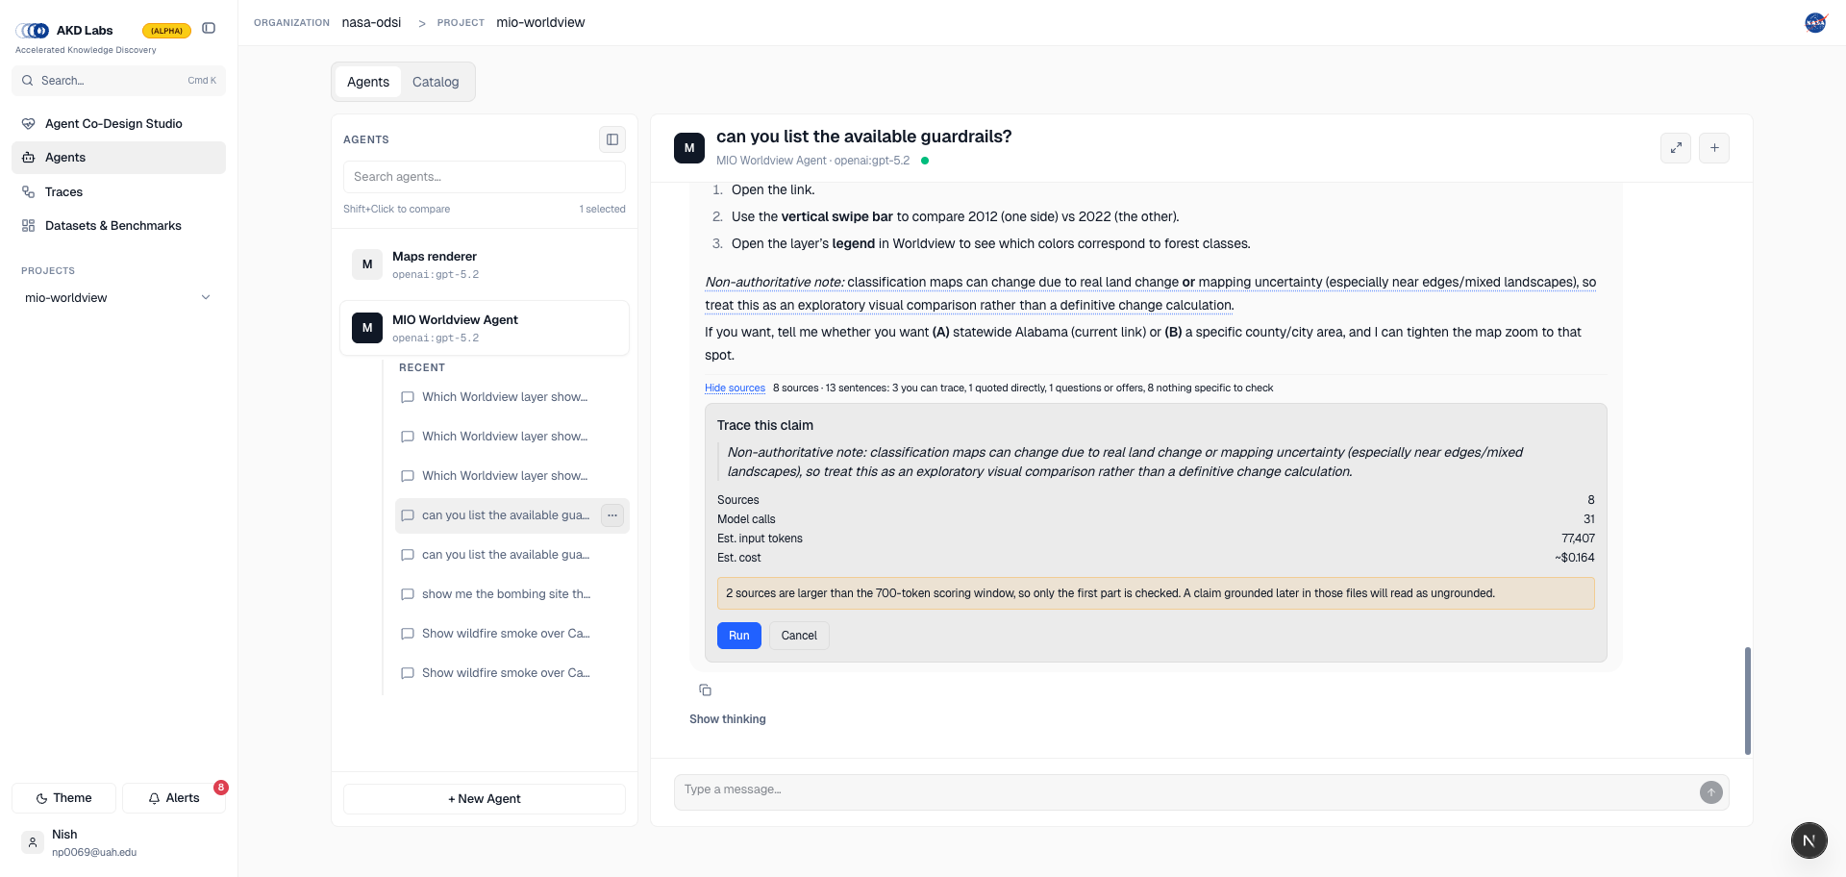This screenshot has width=1846, height=877.
Task: Select the Maps renderer agent
Action: pos(485,264)
